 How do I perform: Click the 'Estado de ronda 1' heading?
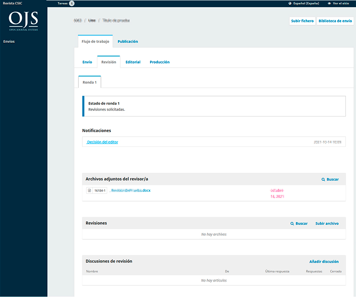coord(104,103)
